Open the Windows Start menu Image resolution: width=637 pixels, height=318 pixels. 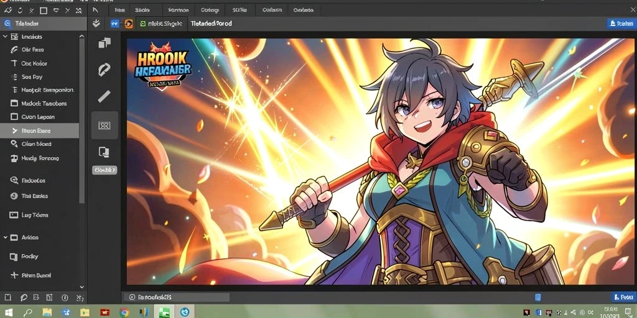coord(7,312)
